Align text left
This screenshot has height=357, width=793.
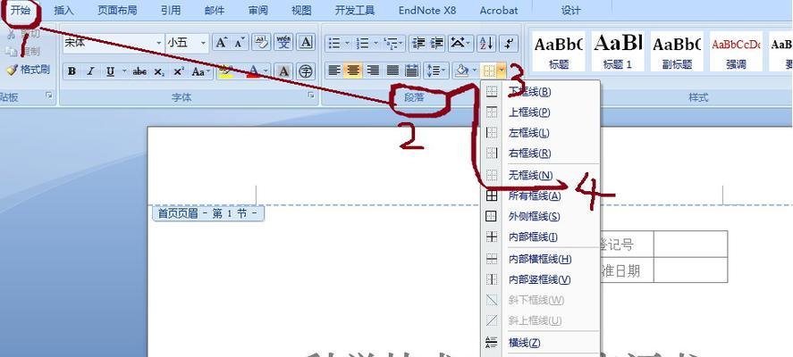(x=334, y=71)
